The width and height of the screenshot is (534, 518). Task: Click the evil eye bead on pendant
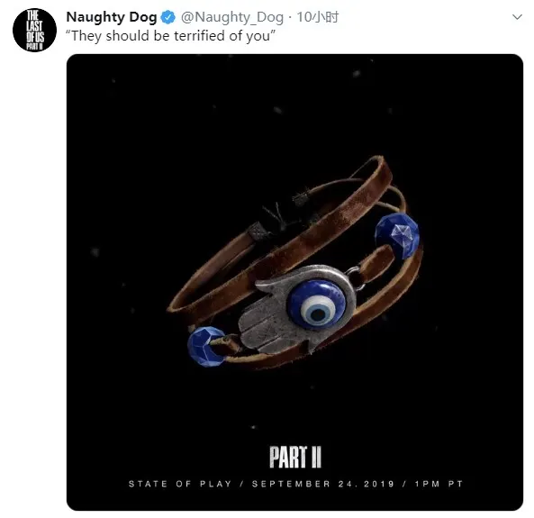point(317,304)
